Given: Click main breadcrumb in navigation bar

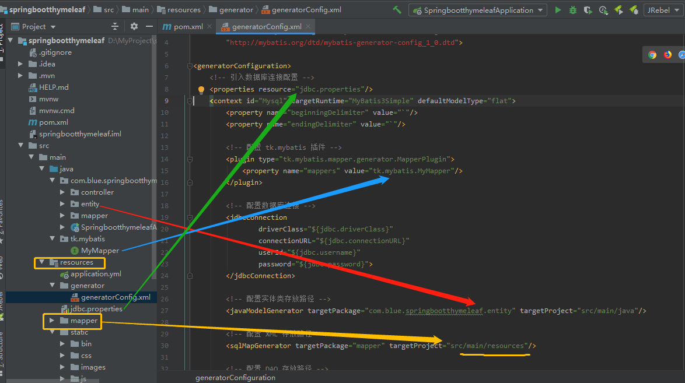Looking at the screenshot, I should [135, 9].
